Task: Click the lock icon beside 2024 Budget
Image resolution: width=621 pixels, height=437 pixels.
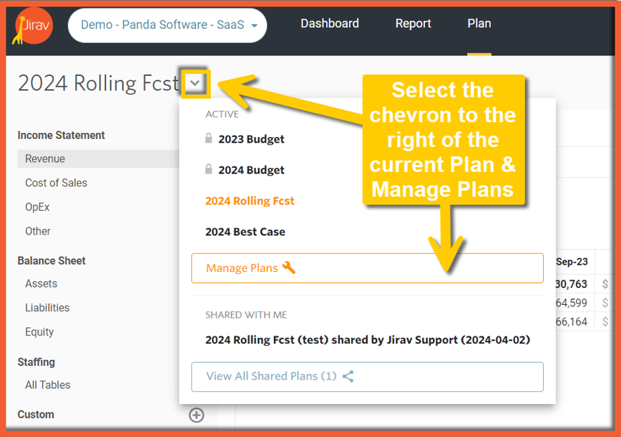Action: (x=209, y=170)
